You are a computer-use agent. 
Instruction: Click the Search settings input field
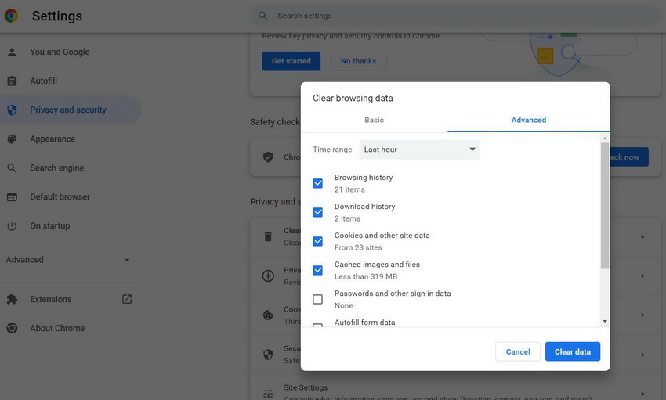(454, 16)
